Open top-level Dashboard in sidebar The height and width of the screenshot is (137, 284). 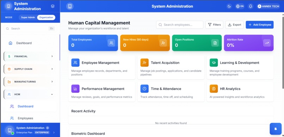pyautogui.click(x=30, y=43)
